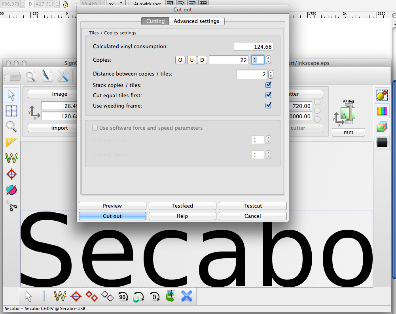Toggle the lock proportions icon in Inkscape bar
The image size is (396, 314).
point(66,4)
